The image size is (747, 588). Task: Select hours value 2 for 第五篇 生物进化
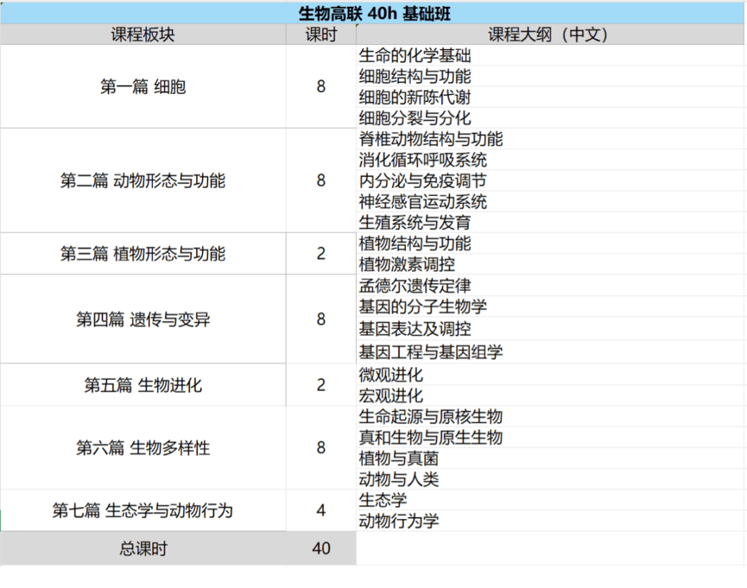pyautogui.click(x=321, y=385)
